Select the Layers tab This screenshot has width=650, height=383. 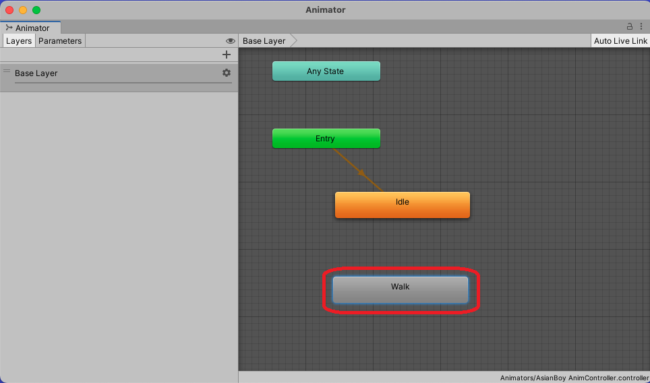pyautogui.click(x=19, y=41)
